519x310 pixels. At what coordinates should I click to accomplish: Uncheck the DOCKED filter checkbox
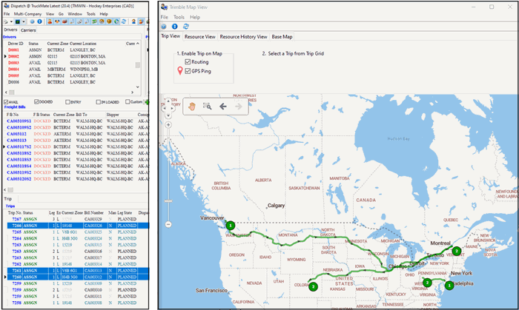click(37, 102)
